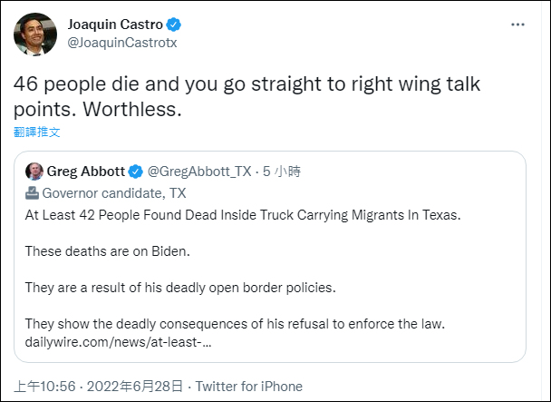Screen dimensions: 551x402
Task: Click the @GregAbbott_TX handle
Action: [x=198, y=171]
